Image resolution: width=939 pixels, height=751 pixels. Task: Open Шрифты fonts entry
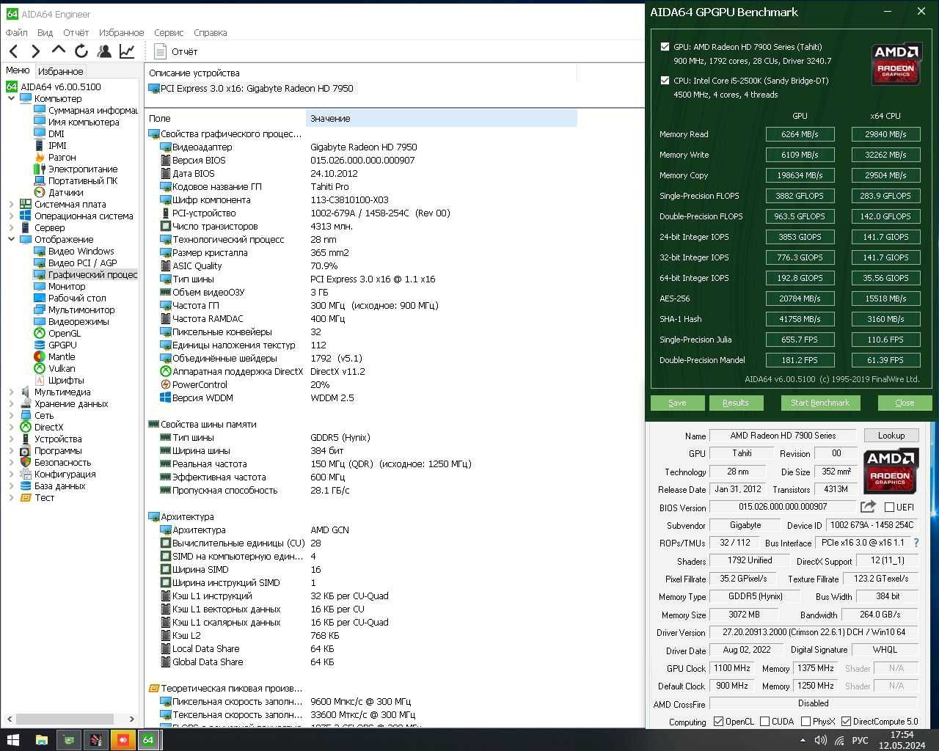[x=66, y=380]
